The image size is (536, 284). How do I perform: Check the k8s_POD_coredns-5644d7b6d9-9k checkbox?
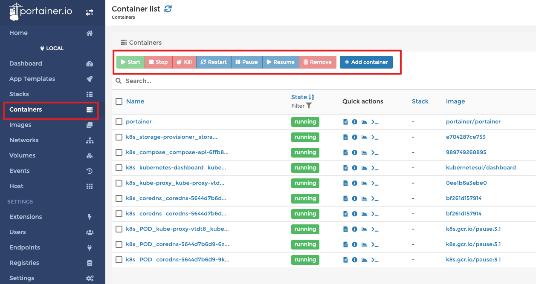coord(119,260)
